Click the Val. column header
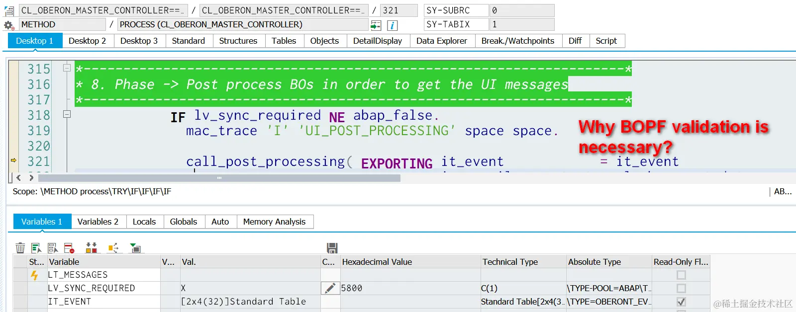 pyautogui.click(x=250, y=262)
